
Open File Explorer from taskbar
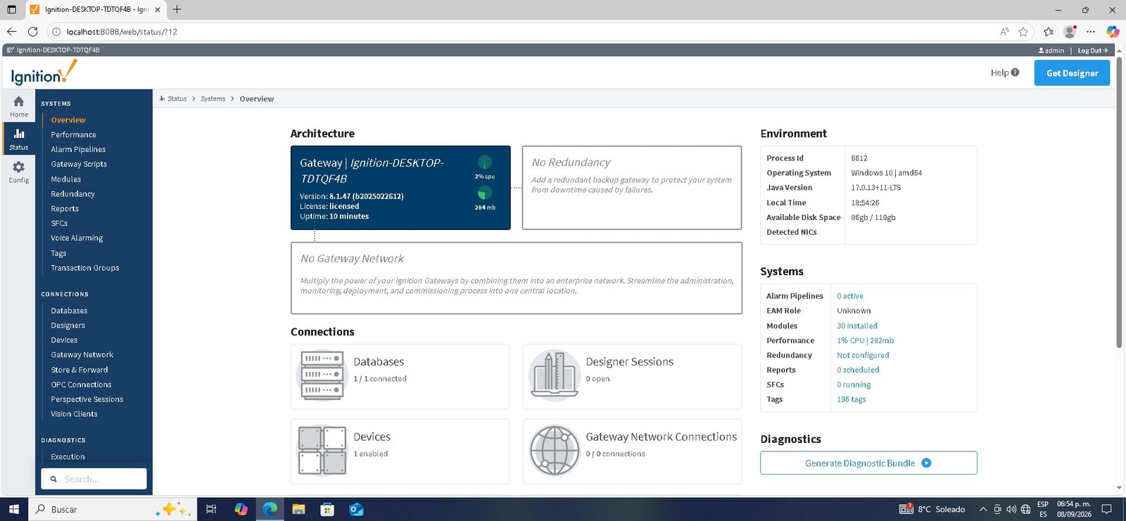point(298,509)
